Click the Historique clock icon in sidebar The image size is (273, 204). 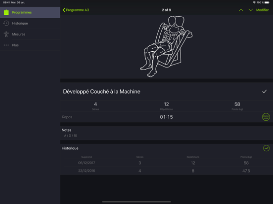pos(6,23)
